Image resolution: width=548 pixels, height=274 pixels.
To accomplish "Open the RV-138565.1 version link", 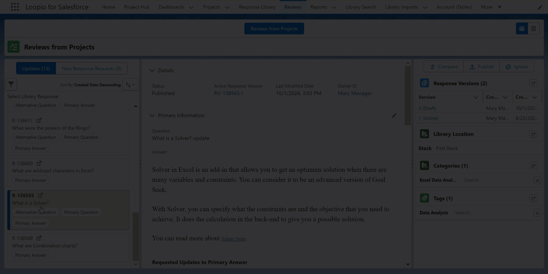I will (x=229, y=93).
